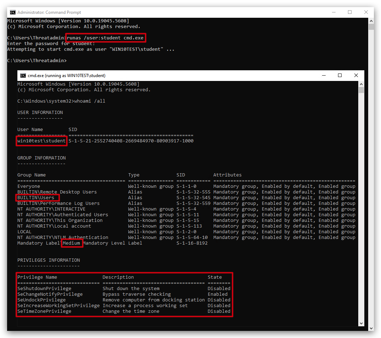The height and width of the screenshot is (338, 381).
Task: Click 'Bypass traverse checking' description
Action: click(x=137, y=294)
